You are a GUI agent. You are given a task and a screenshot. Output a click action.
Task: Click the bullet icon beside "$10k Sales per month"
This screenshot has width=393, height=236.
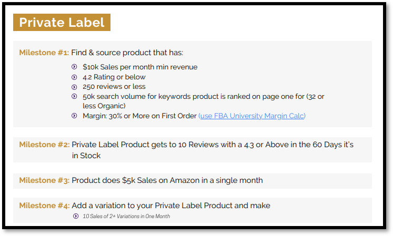74,67
